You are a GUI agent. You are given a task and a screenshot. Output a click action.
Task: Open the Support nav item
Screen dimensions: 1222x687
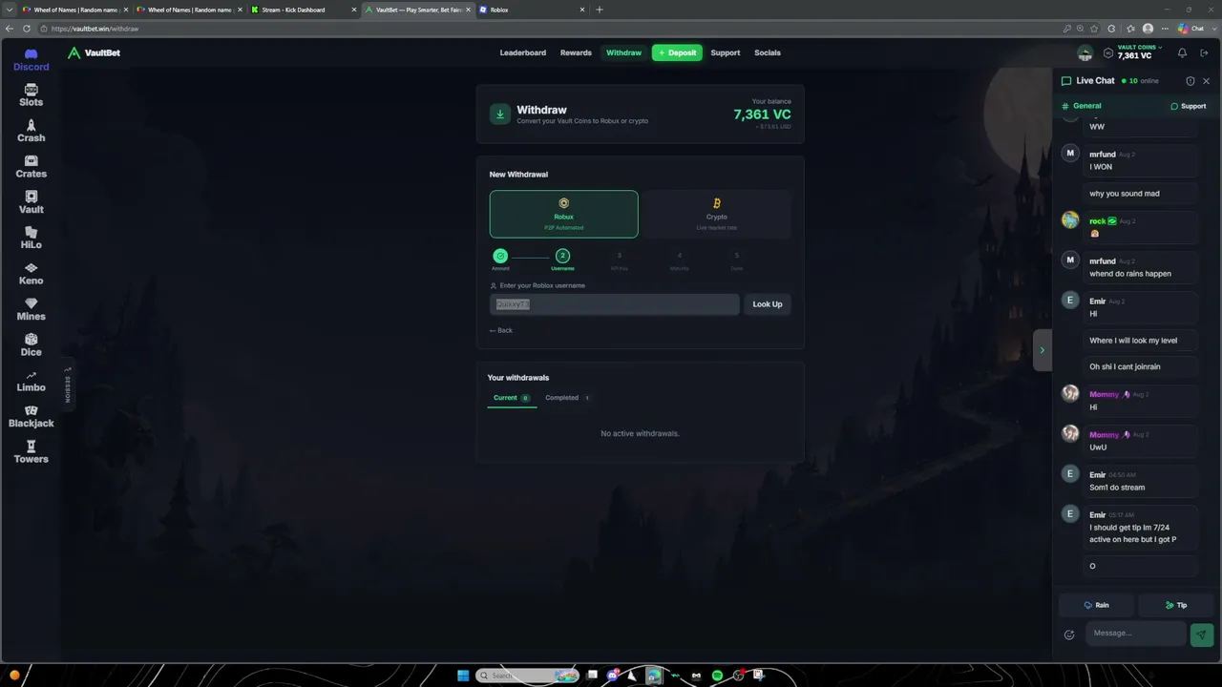(x=726, y=52)
